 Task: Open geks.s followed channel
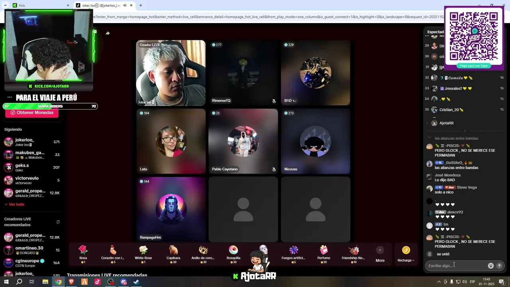[x=32, y=167]
